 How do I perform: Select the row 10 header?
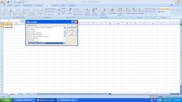2,50
